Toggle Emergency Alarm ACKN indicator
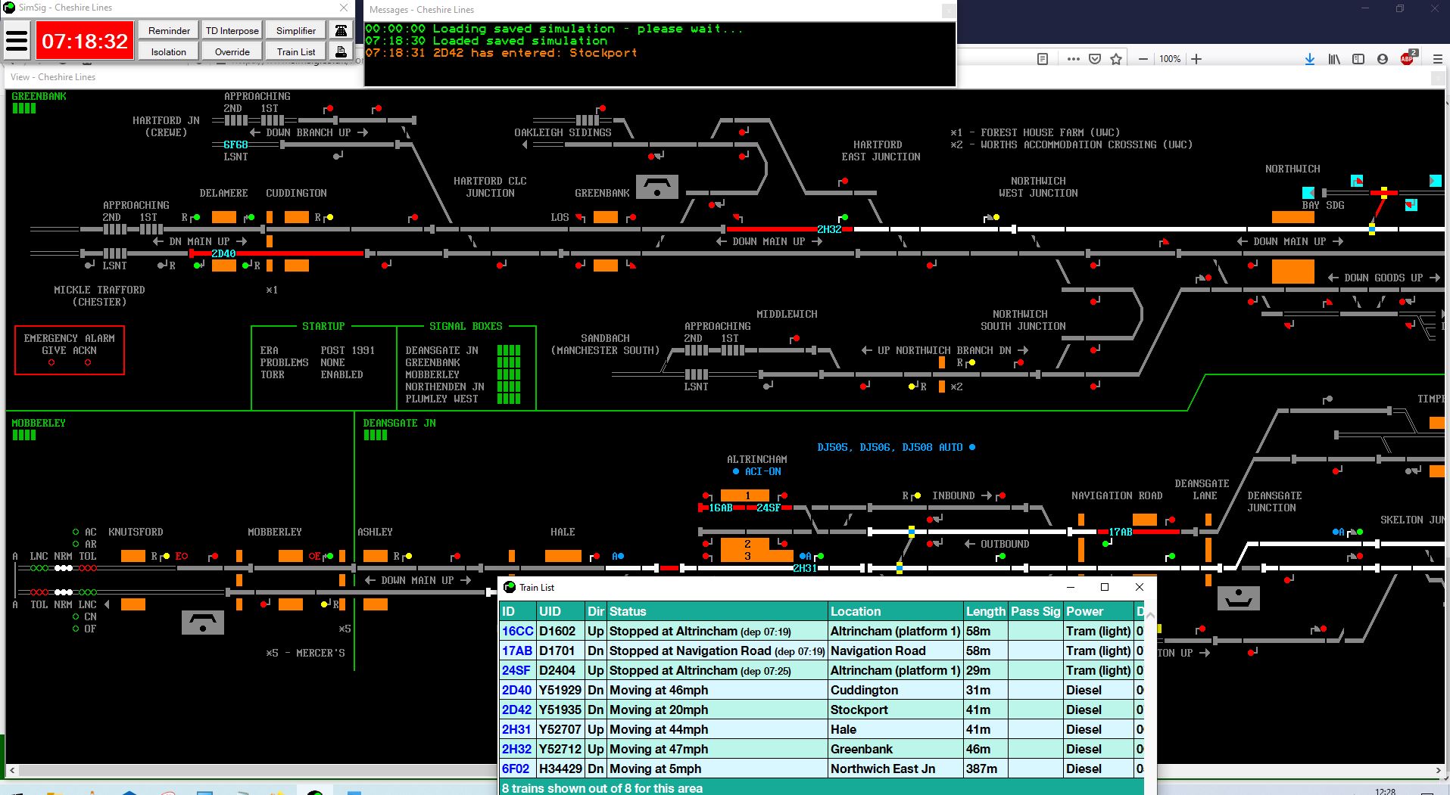The image size is (1450, 795). 88,362
